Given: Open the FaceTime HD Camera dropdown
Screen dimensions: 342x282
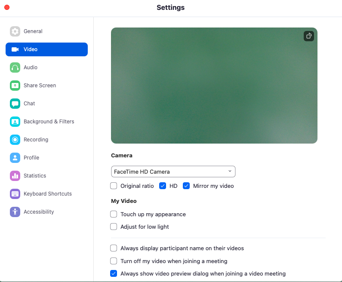Looking at the screenshot, I should pos(173,172).
